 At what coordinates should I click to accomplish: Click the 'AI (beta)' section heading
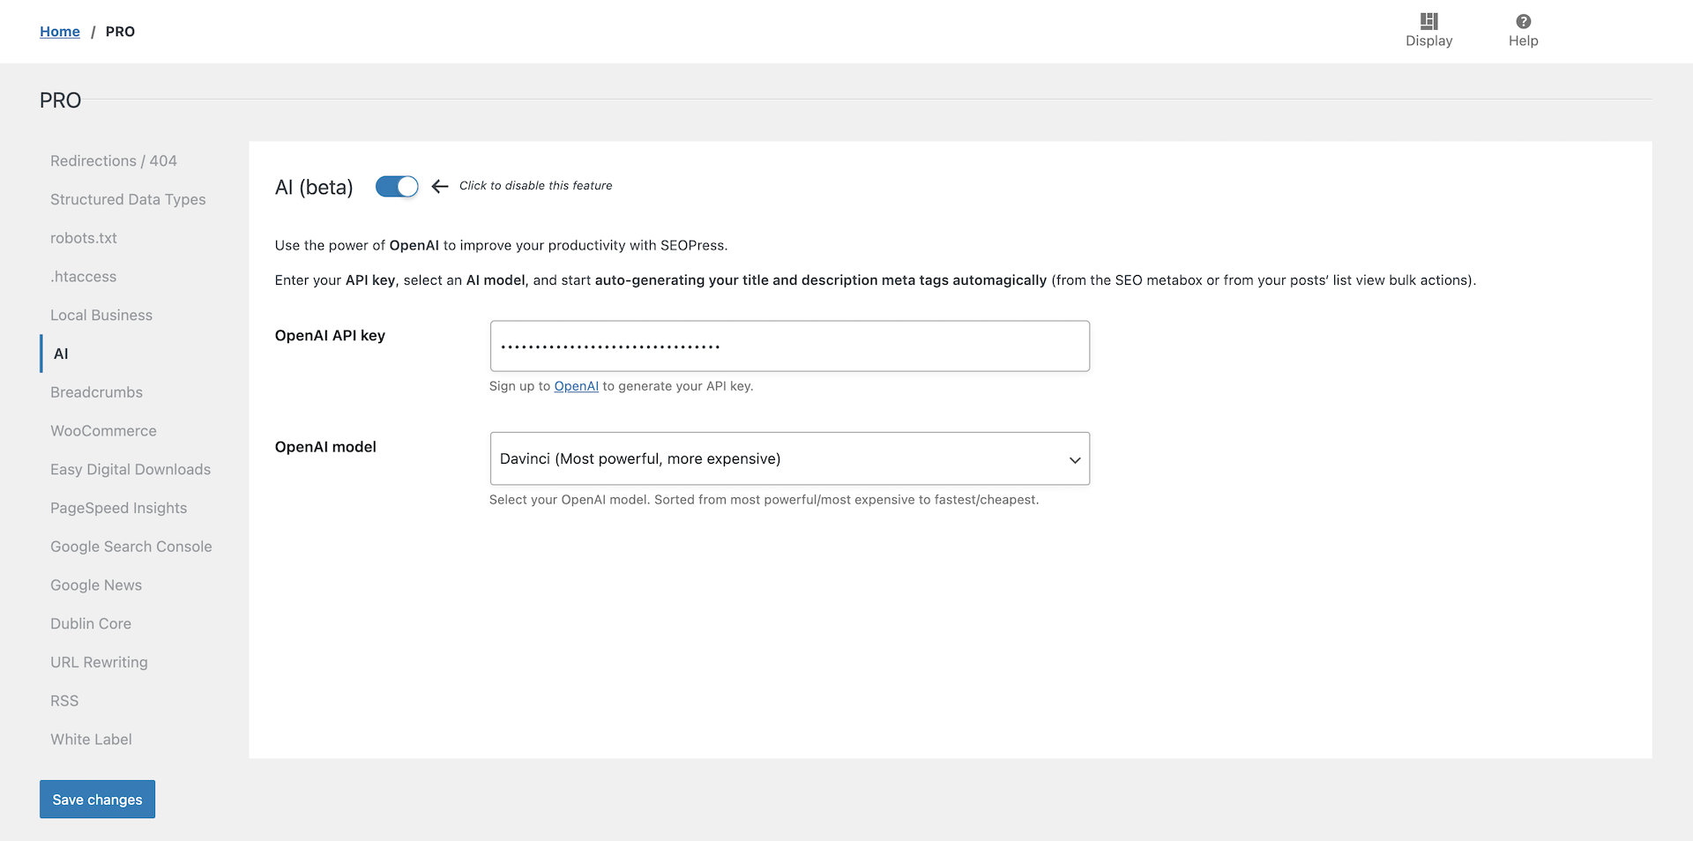point(314,187)
